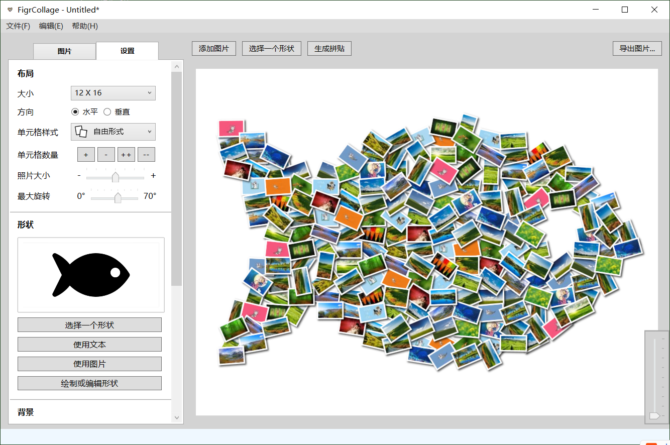Click the - cell count button

[106, 155]
